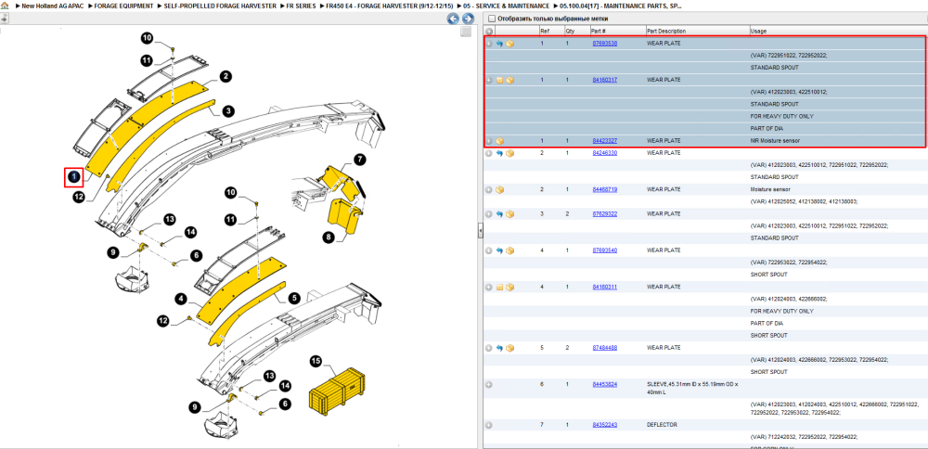Viewport: 928px width, 449px height.
Task: Select callout 2 on the diagram
Action: coord(225,76)
